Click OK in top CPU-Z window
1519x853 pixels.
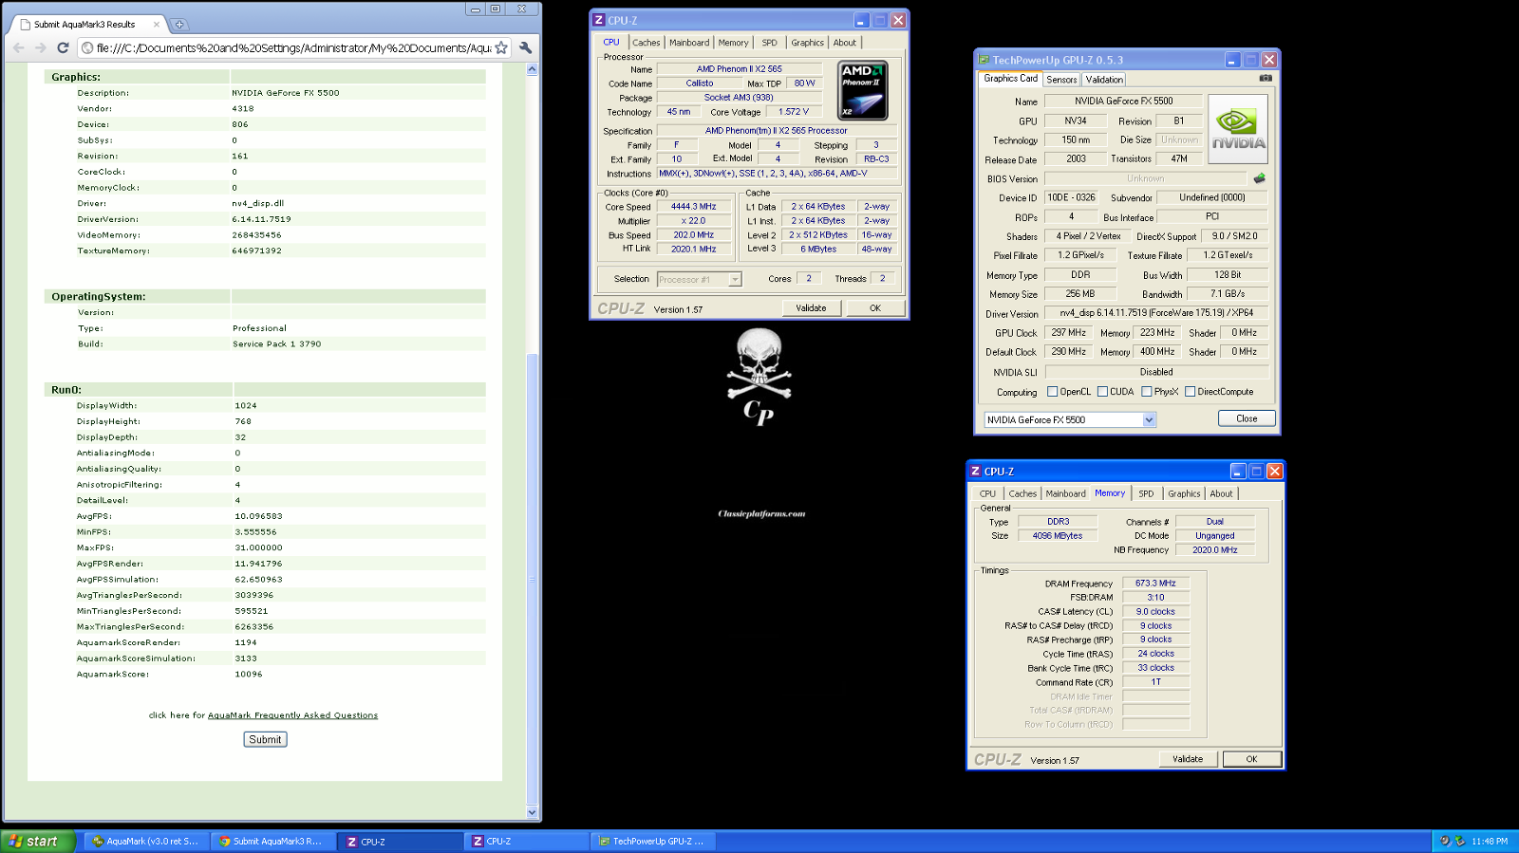pyautogui.click(x=875, y=308)
